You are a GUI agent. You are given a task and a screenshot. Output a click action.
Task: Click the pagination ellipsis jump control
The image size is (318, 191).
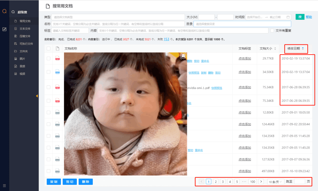[x=244, y=182]
